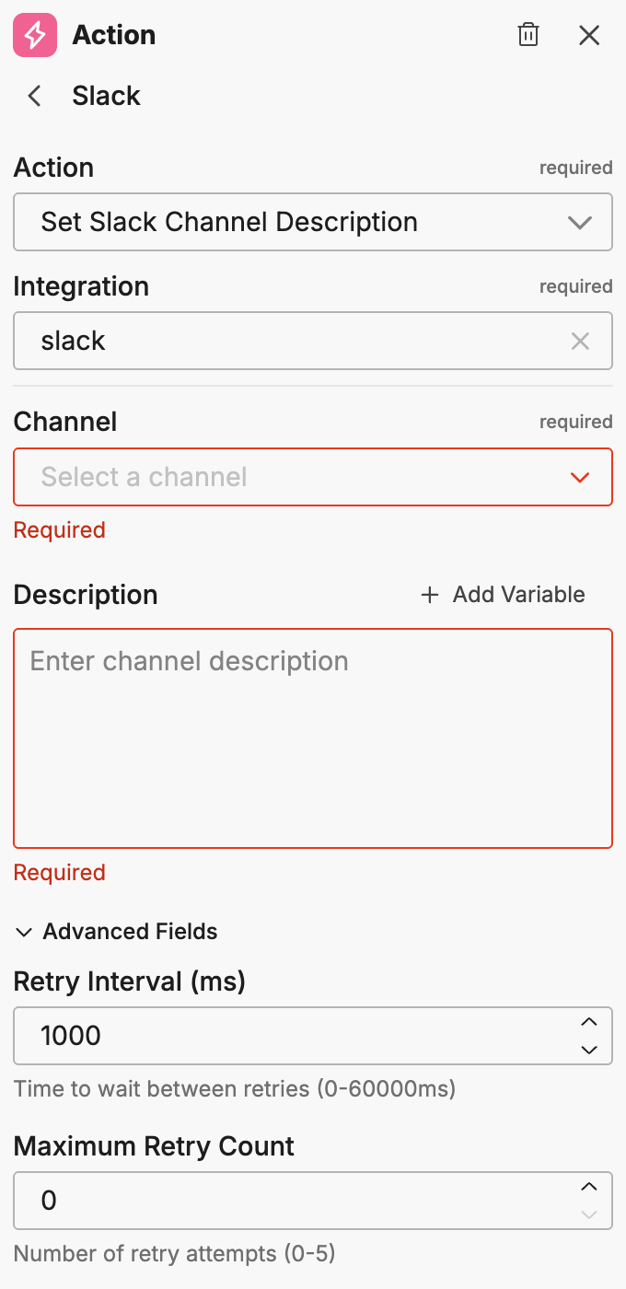
Task: Click the Action dropdown chevron arrow
Action: 579,223
